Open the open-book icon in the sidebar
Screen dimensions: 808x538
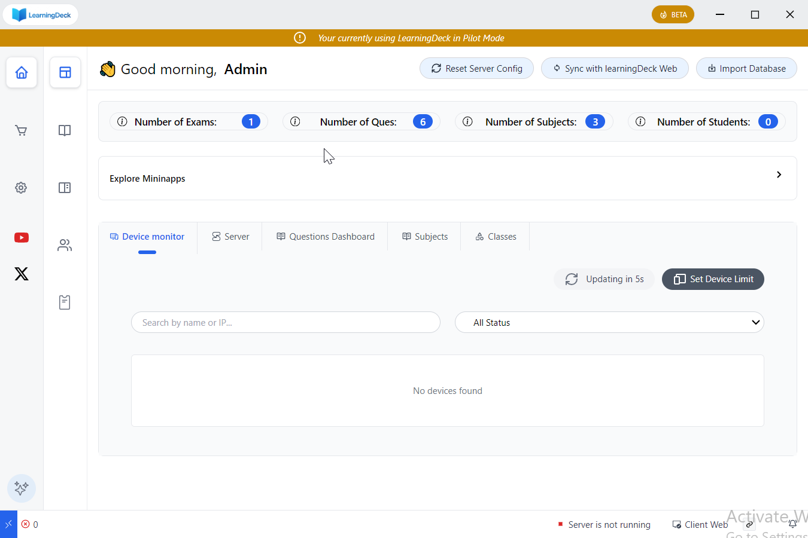[x=65, y=130]
